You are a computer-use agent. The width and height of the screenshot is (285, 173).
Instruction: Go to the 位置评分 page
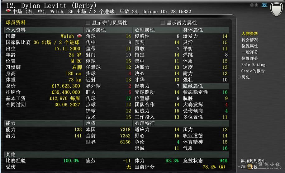[249, 58]
